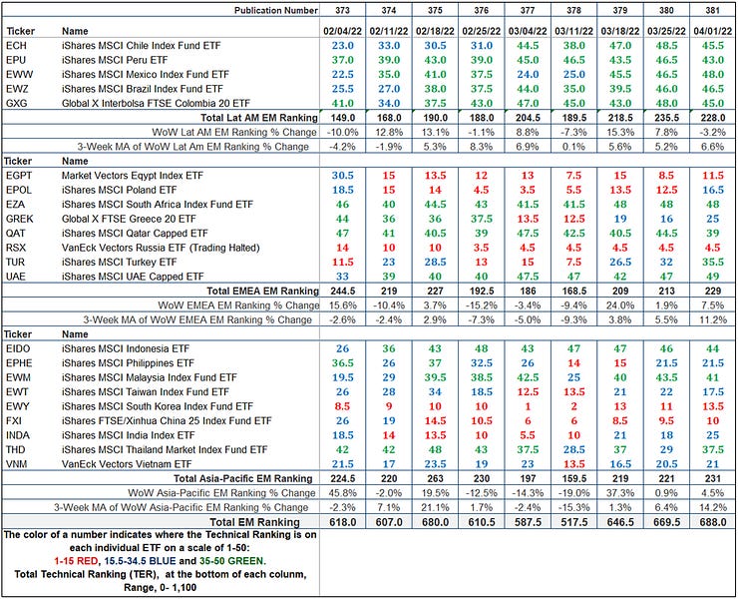Select the 15.5-34.5 BLUE legend text
738x599 pixels.
pyautogui.click(x=141, y=561)
